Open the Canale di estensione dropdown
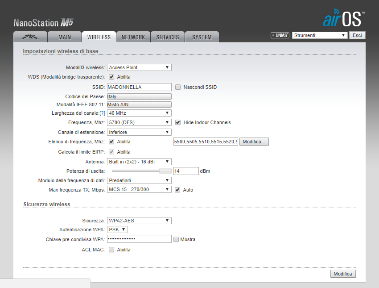The image size is (379, 288). tap(139, 132)
